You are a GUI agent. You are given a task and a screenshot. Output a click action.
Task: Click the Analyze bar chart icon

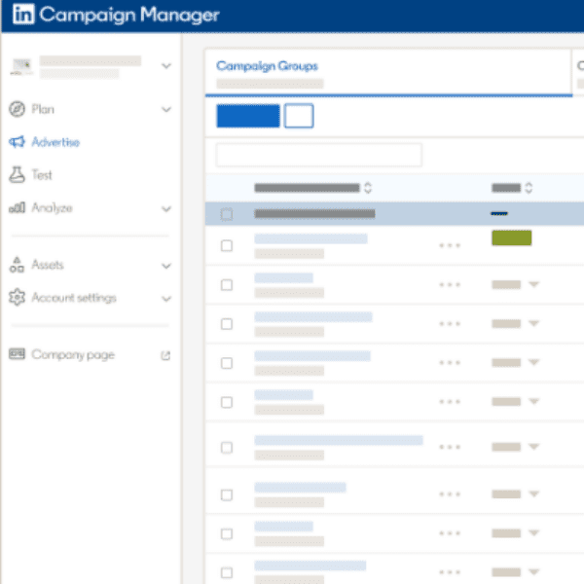[17, 208]
